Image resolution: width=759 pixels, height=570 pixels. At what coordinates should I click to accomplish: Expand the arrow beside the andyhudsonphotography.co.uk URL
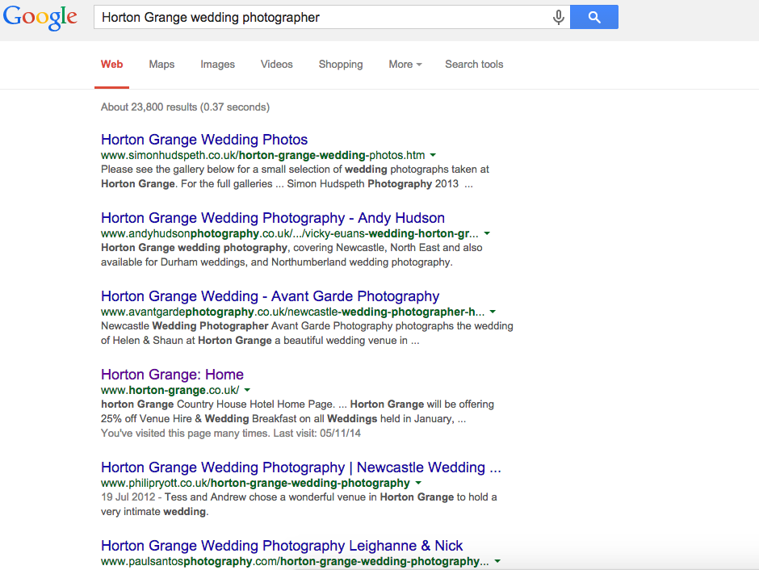pyautogui.click(x=487, y=233)
